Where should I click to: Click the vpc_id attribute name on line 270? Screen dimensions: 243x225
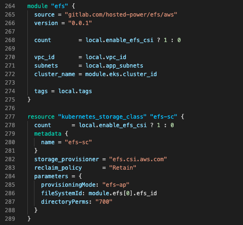click(x=44, y=57)
